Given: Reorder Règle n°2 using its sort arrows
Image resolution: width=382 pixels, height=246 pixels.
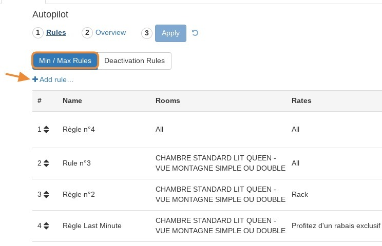Looking at the screenshot, I should click(x=46, y=194).
